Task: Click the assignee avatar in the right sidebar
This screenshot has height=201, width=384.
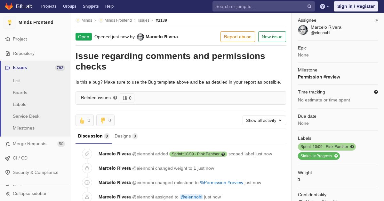Action: (x=303, y=30)
